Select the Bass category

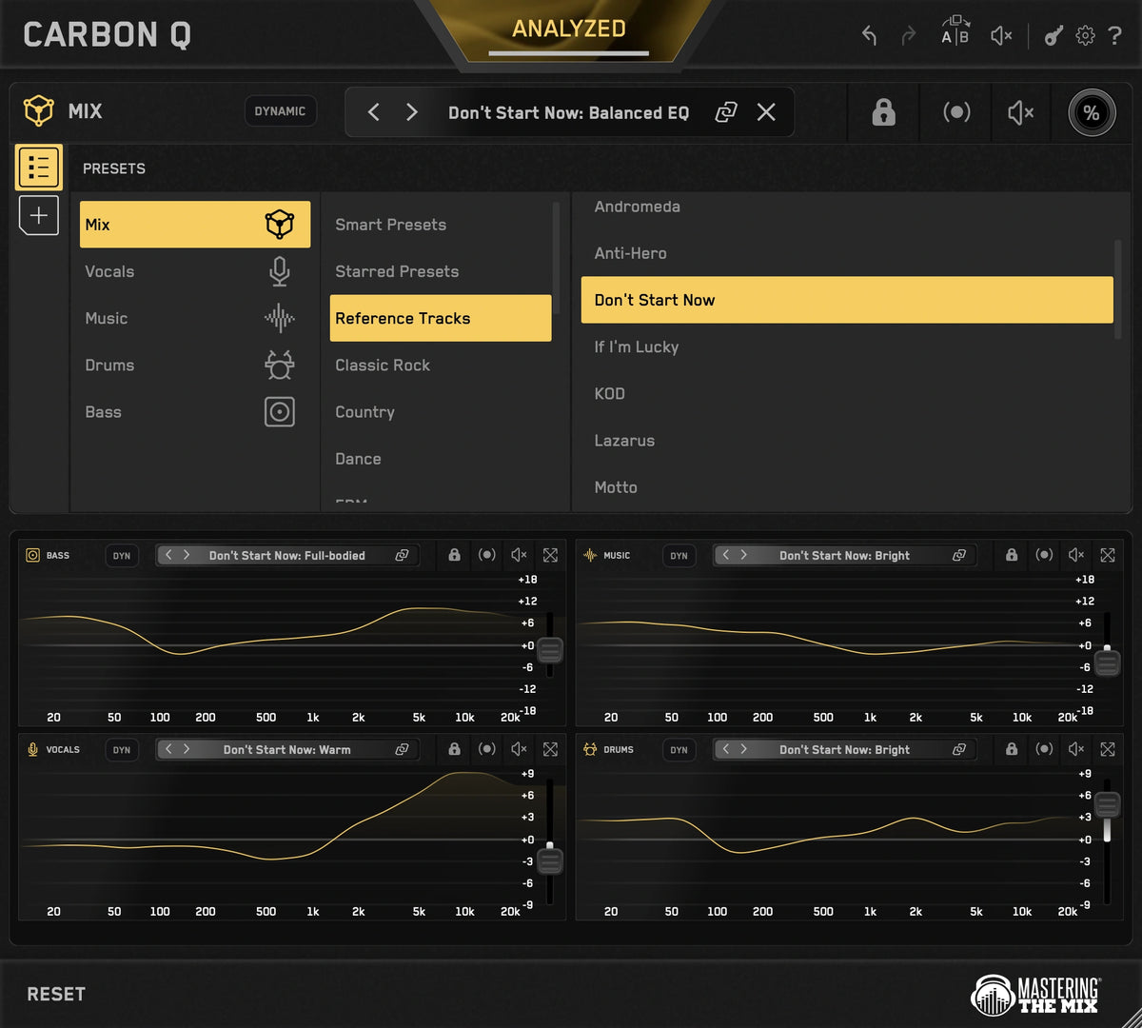coord(195,412)
